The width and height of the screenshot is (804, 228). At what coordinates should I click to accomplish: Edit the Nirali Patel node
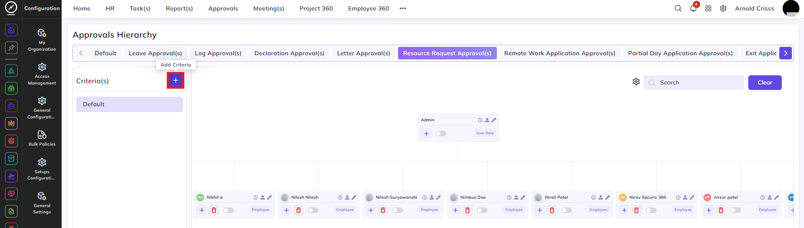coord(608,197)
